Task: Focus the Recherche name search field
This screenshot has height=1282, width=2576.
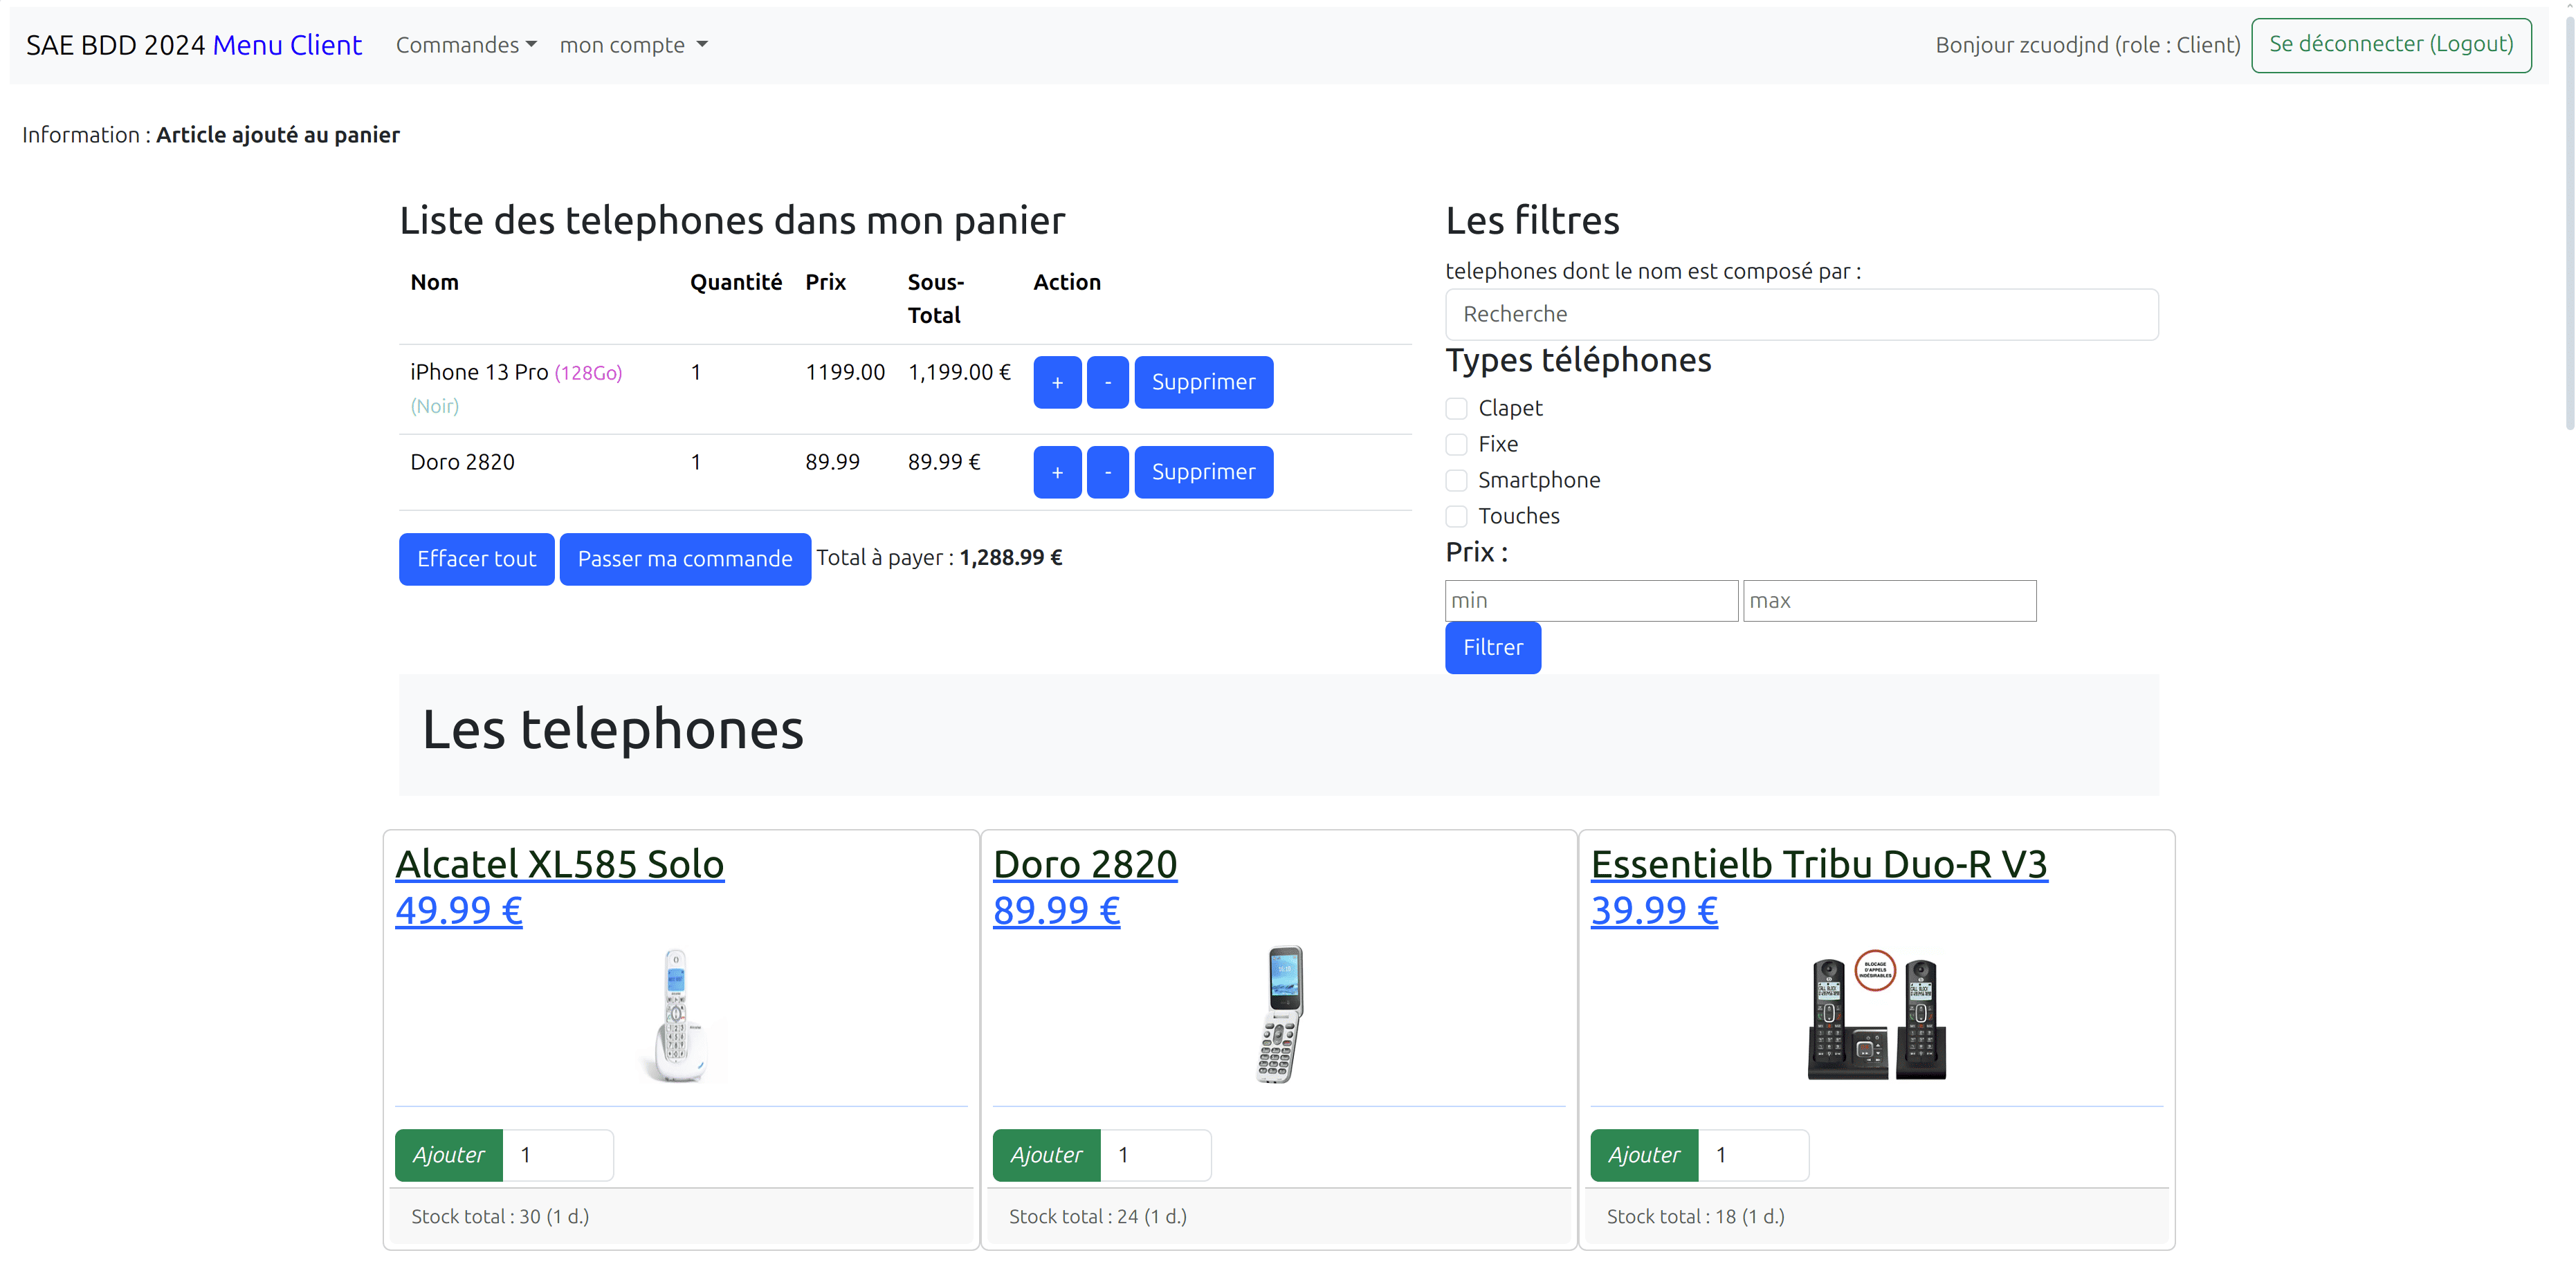Action: click(x=1800, y=314)
